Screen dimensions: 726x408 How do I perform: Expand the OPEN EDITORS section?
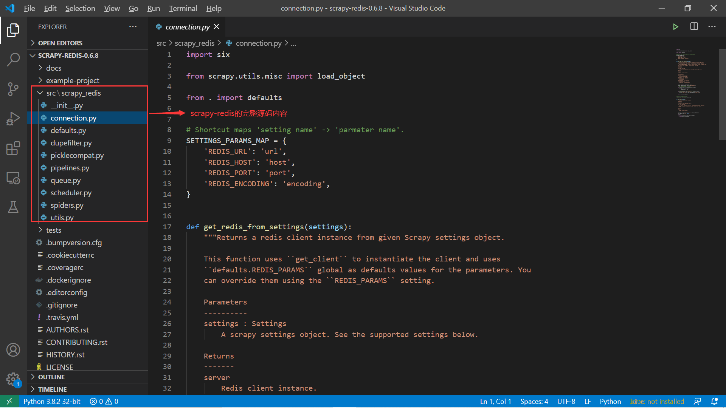pyautogui.click(x=87, y=43)
